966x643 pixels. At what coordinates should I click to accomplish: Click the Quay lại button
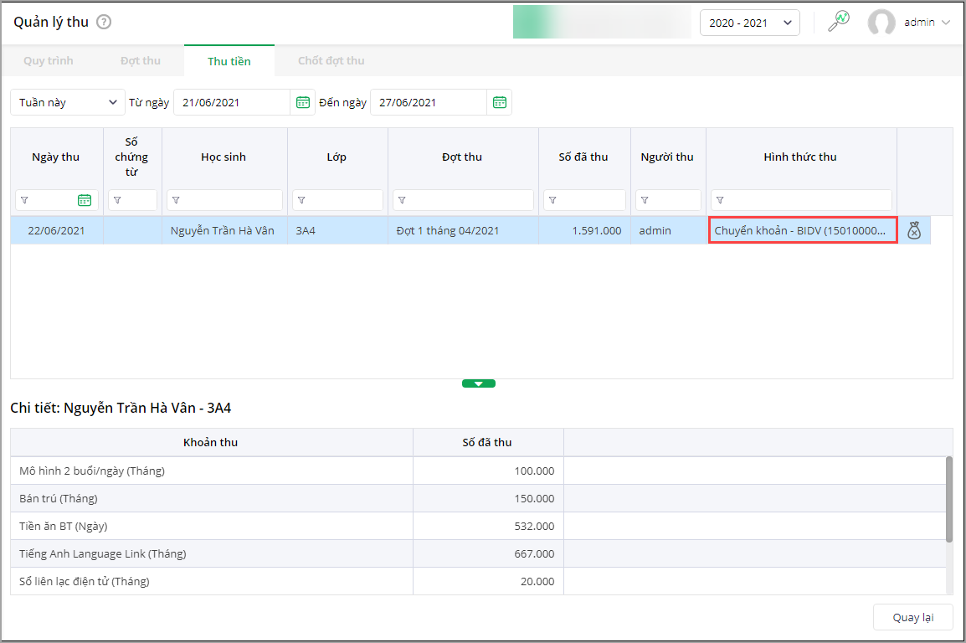(913, 617)
